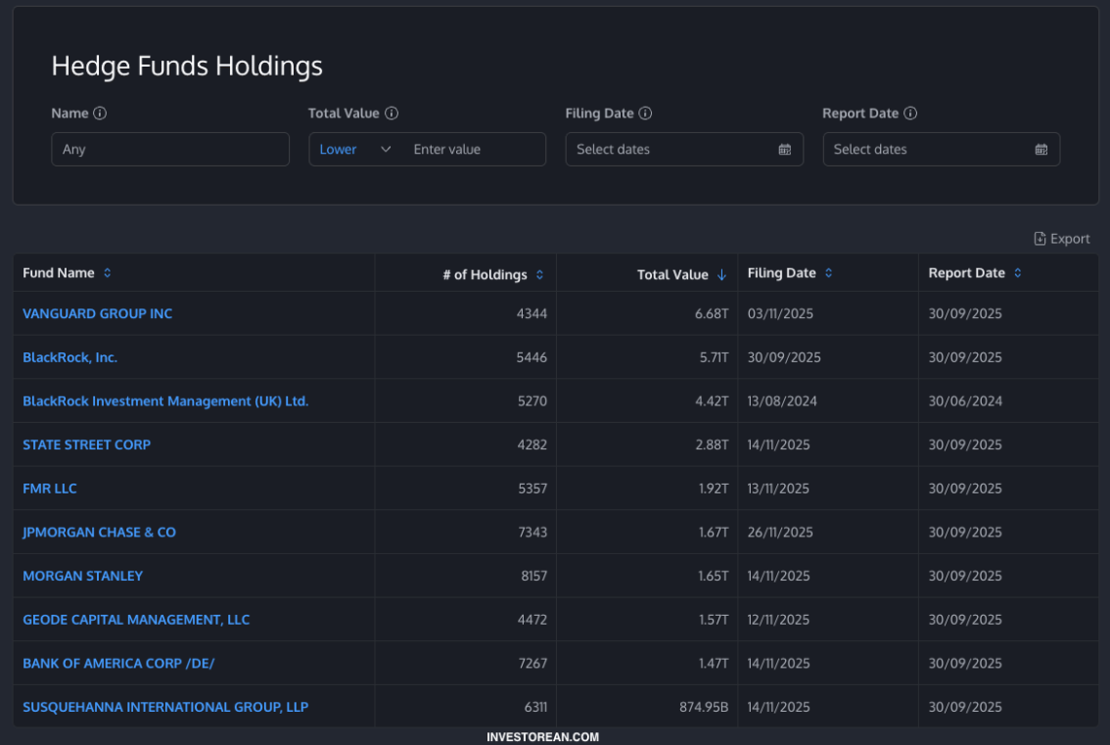
Task: Click the Report Date 'Select dates' field
Action: pyautogui.click(x=941, y=149)
